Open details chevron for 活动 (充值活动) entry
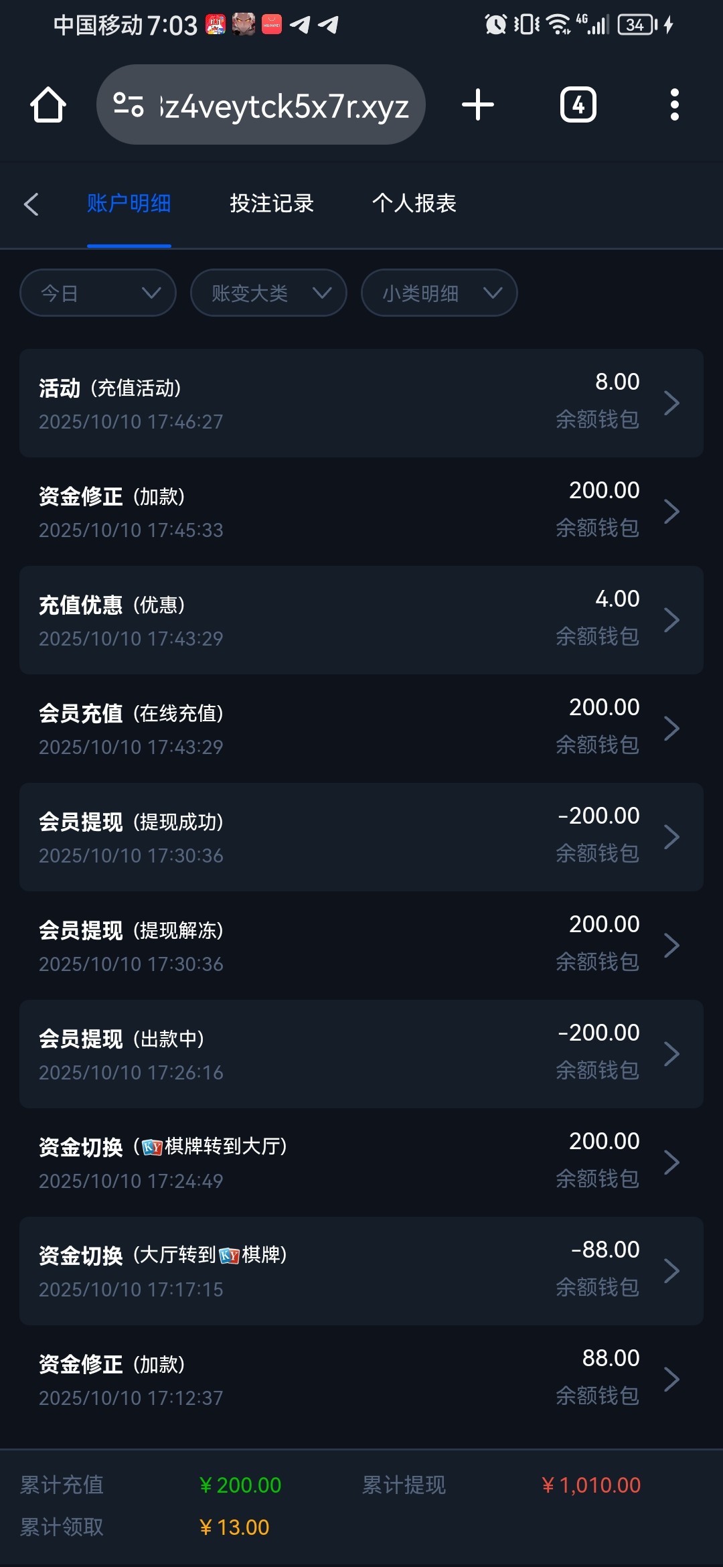This screenshot has height=1567, width=723. tap(671, 403)
